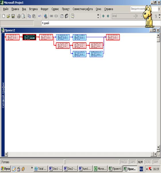This screenshot has height=173, width=161.
Task: Click the help question mark icon
Action: (x=72, y=16)
